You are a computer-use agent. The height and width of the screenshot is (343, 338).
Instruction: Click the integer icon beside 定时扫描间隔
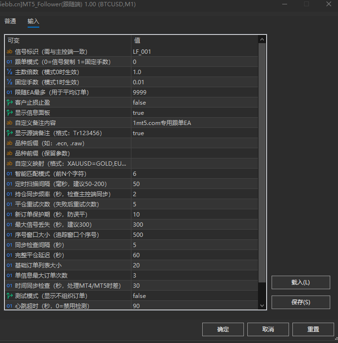(9, 184)
